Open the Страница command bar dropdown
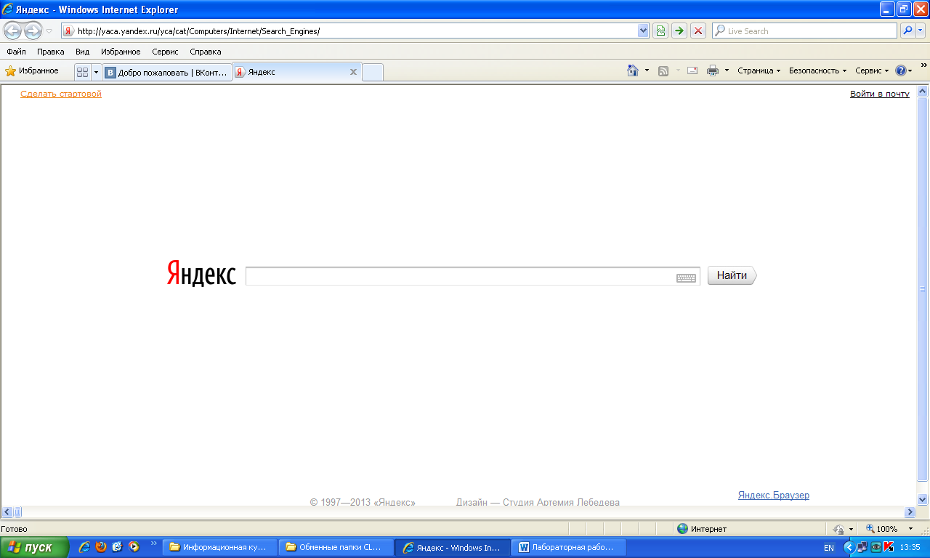Viewport: 930px width, 558px height. point(759,70)
